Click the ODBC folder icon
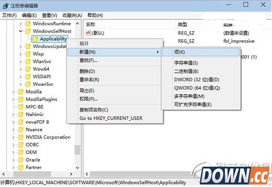The height and width of the screenshot is (187, 272). 21,145
